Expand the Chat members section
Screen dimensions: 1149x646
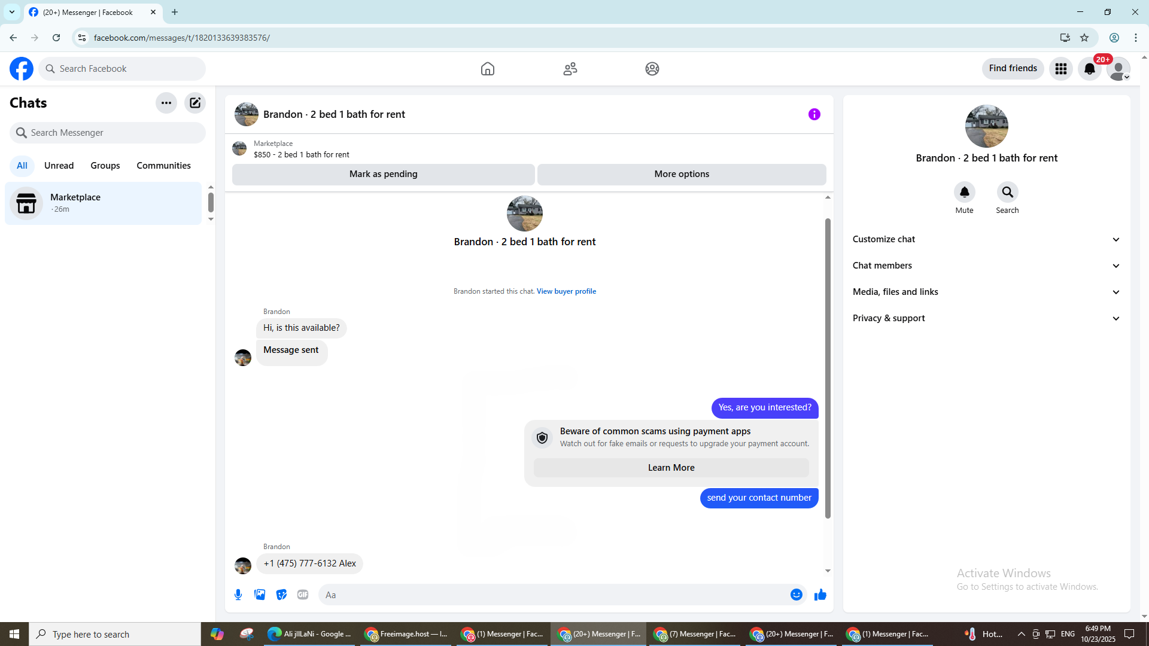pos(986,266)
